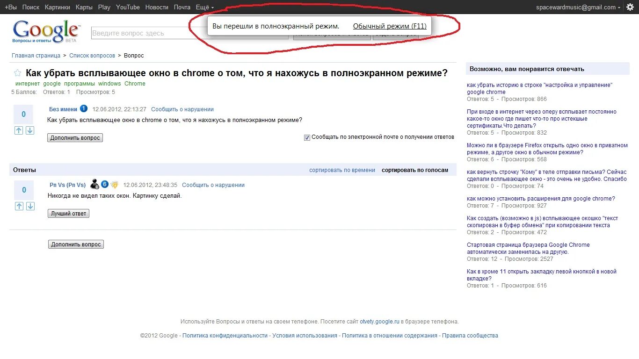
Task: Upvote the question by Без имени
Action: (x=19, y=130)
